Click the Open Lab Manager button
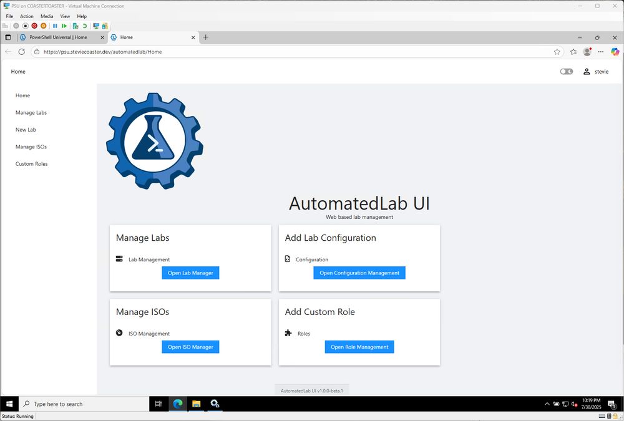 pyautogui.click(x=190, y=273)
